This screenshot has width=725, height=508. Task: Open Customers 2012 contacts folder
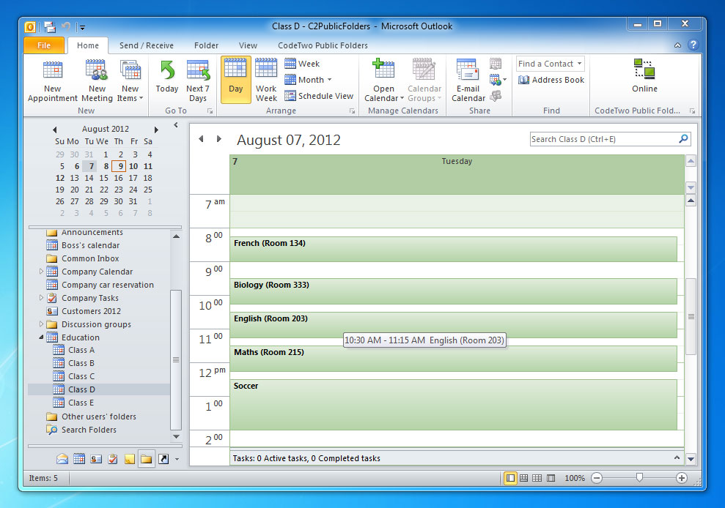pos(91,311)
